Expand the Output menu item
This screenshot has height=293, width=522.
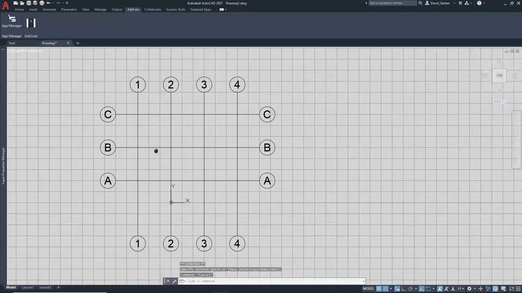tap(117, 9)
